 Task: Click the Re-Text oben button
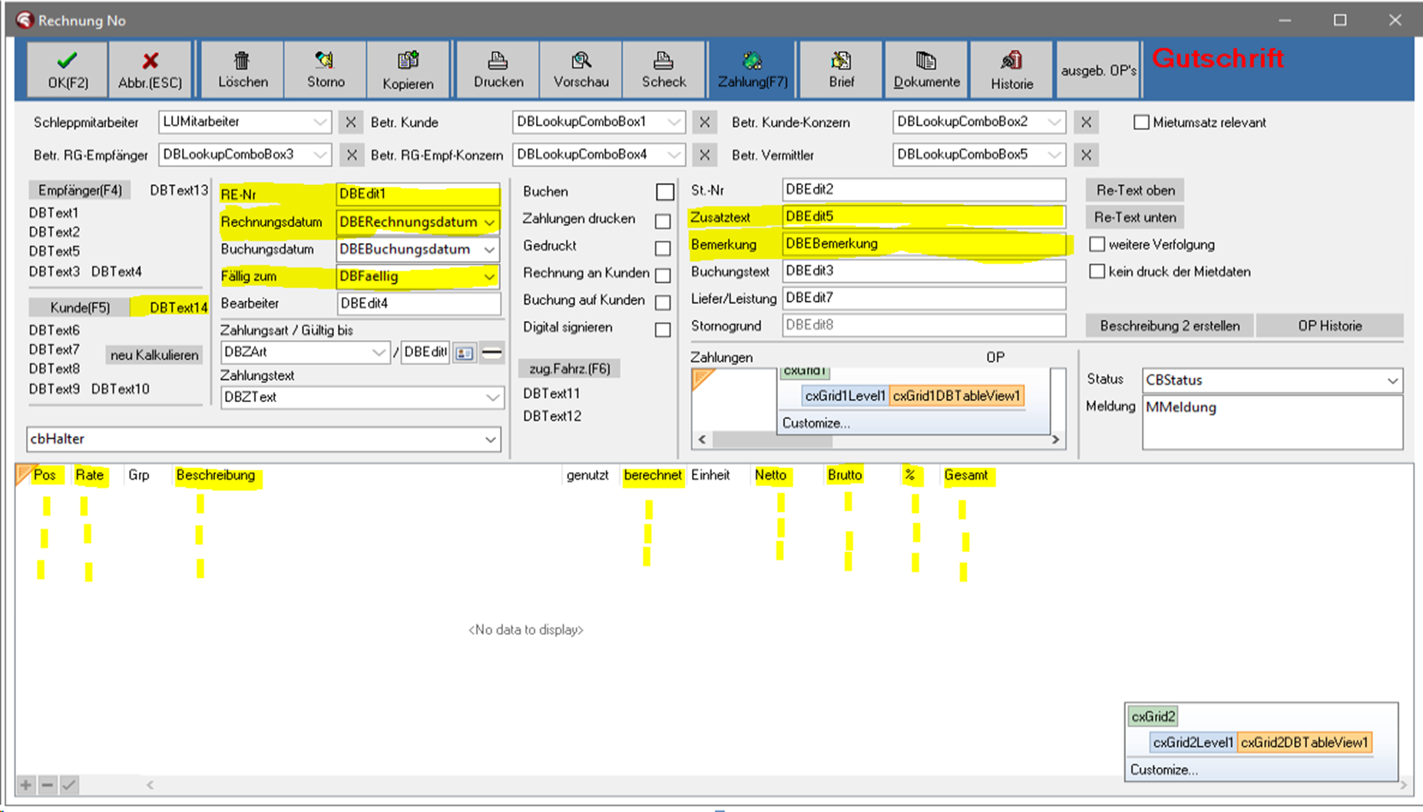pyautogui.click(x=1134, y=190)
